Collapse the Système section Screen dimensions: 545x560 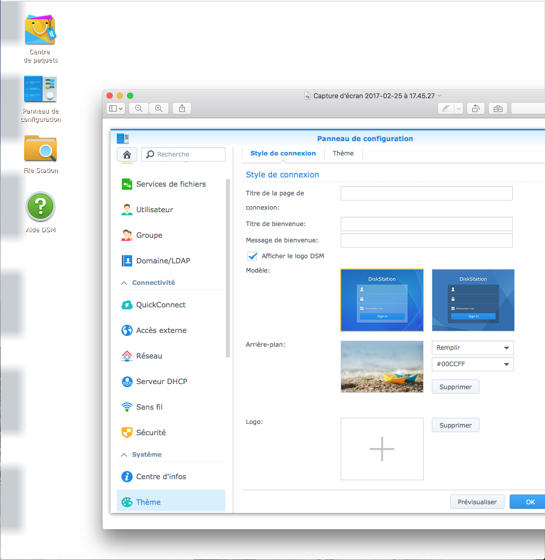(124, 455)
